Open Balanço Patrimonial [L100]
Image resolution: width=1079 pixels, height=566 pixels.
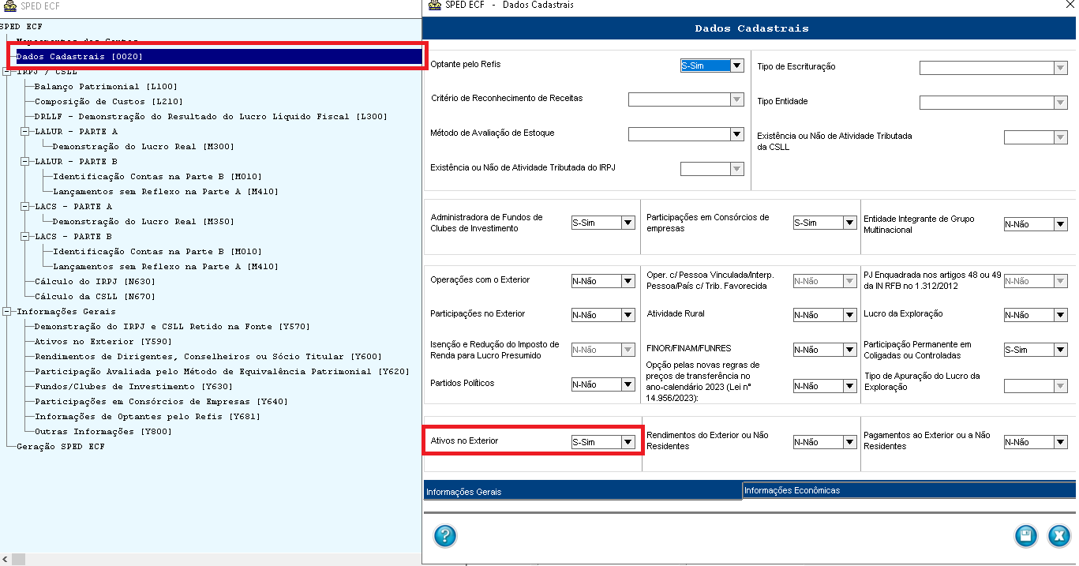(x=106, y=86)
